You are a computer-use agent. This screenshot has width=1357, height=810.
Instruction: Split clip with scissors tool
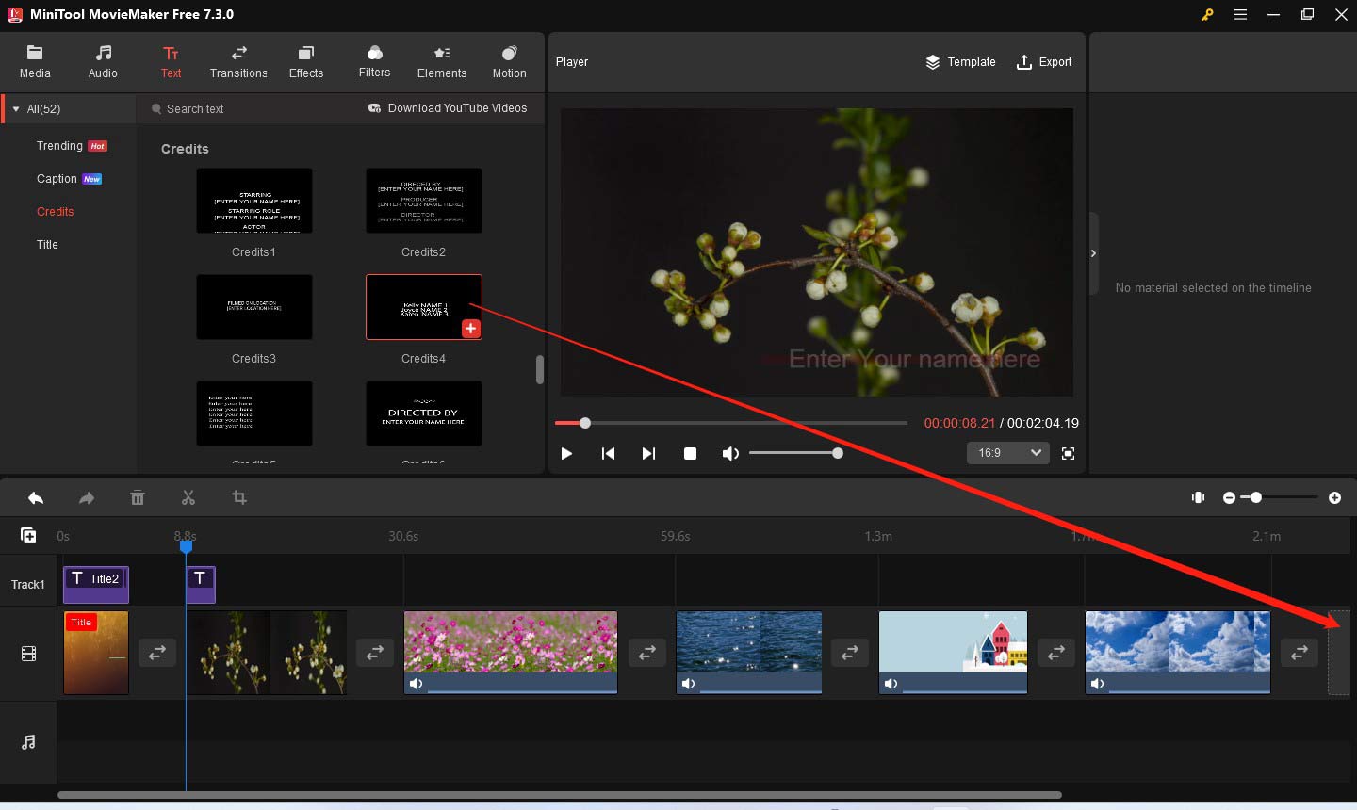point(188,497)
